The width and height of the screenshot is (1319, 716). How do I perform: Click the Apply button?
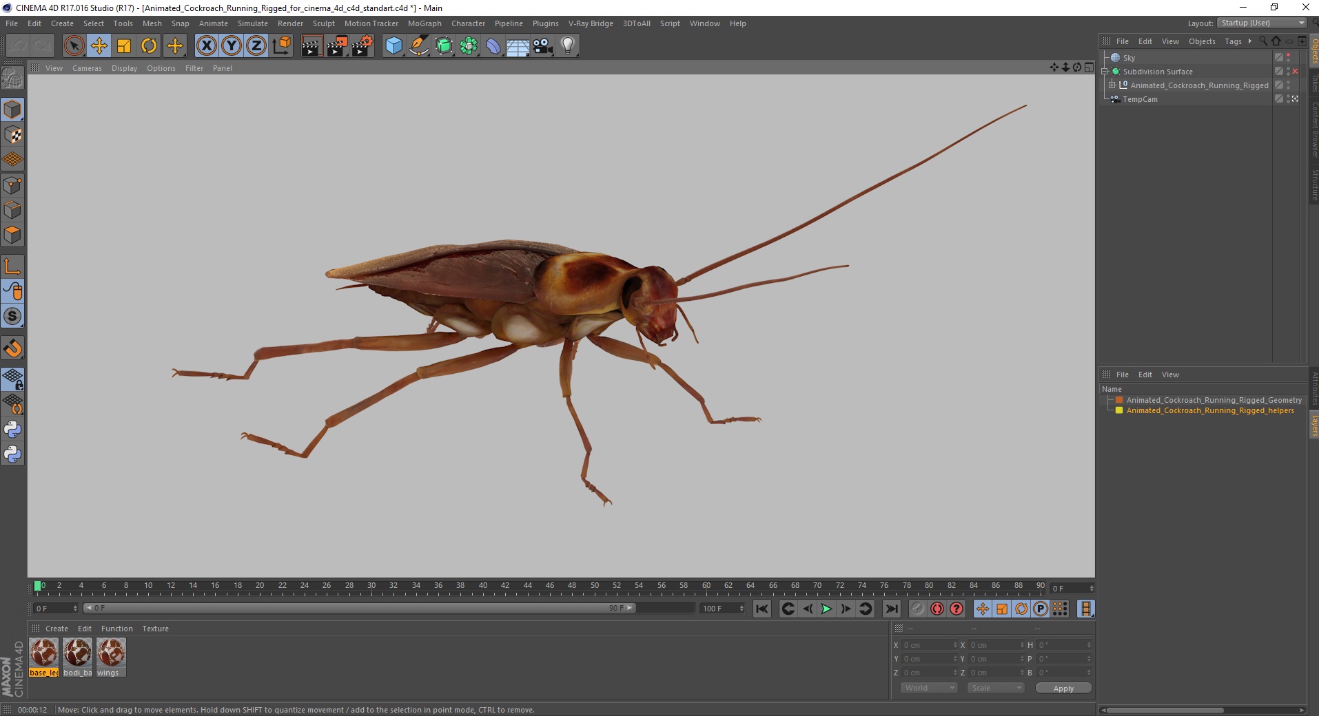1063,688
